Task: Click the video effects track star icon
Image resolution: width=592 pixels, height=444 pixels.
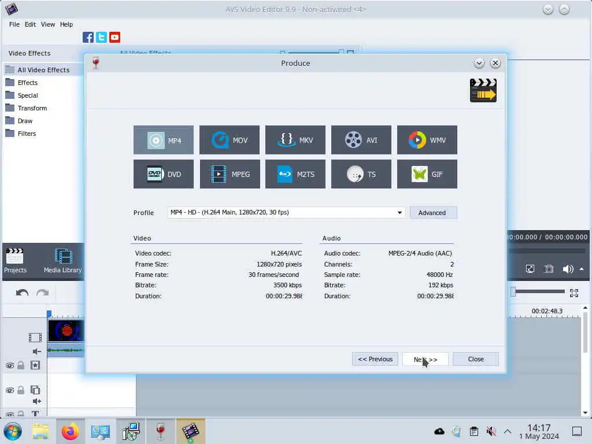Action: pos(35,365)
